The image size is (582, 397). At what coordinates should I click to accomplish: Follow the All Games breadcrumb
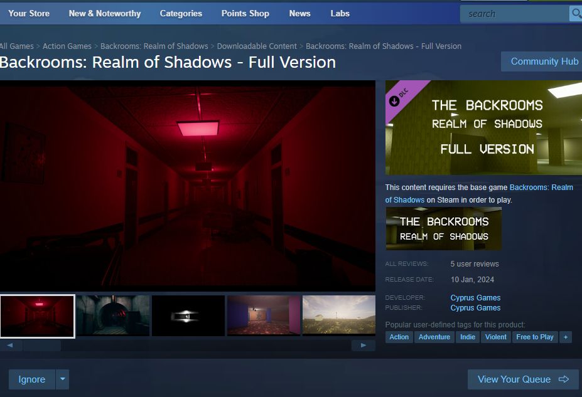(17, 46)
